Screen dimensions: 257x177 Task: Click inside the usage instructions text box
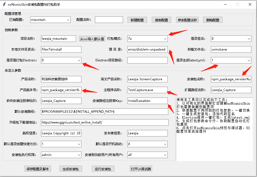[x=214, y=129]
